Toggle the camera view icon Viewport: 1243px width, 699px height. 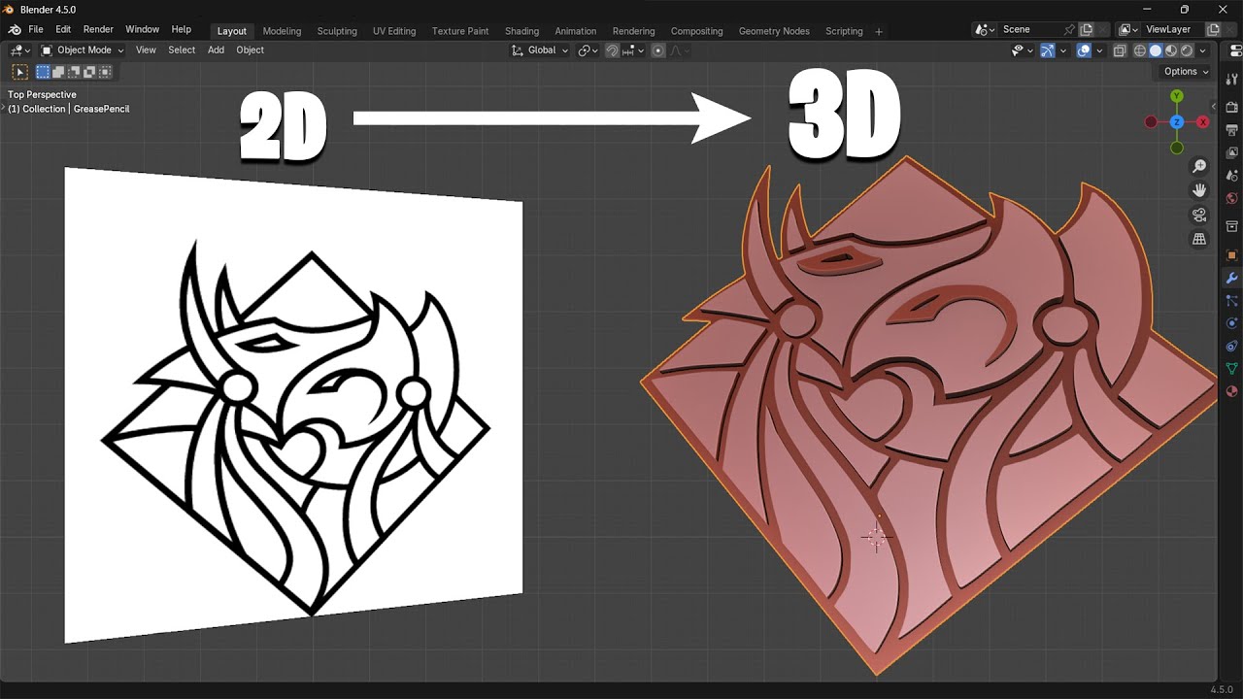1199,215
